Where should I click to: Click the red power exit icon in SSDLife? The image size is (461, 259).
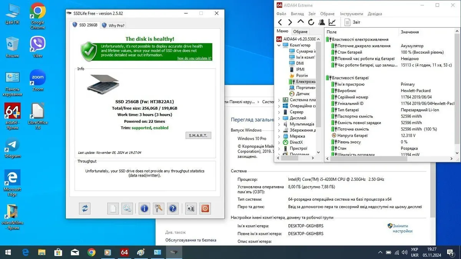tap(205, 208)
